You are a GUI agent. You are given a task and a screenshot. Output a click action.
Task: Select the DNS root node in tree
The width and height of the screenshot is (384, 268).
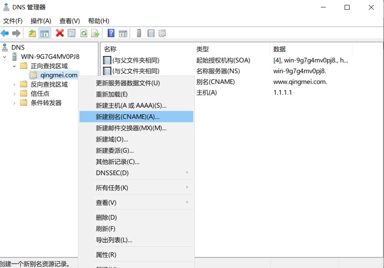[x=18, y=47]
